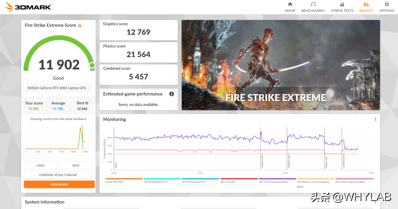Viewport: 398px width, 209px height.
Task: Click the LOAD button
Action: tap(41, 166)
